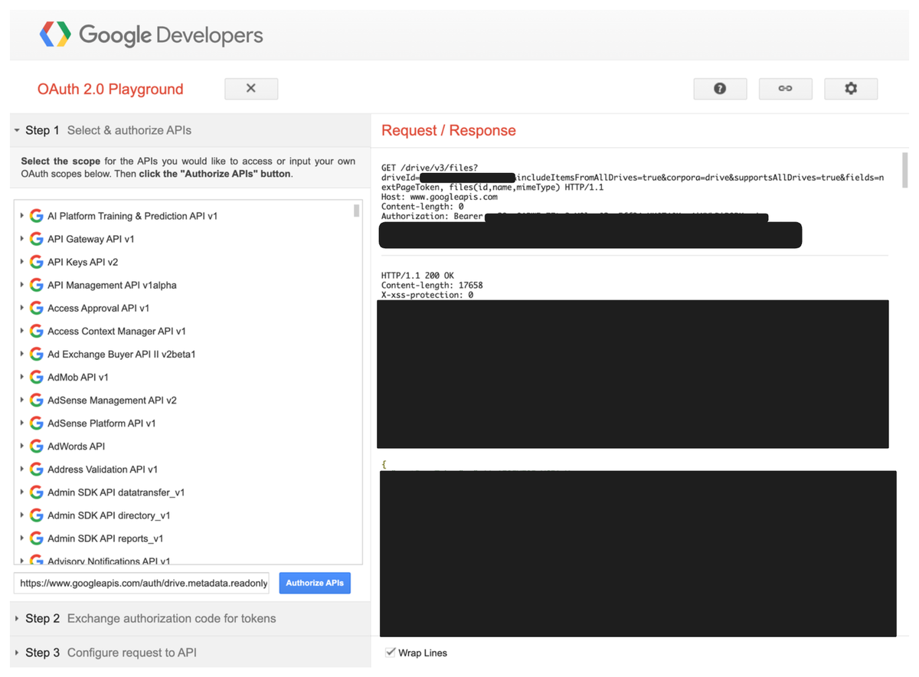Open the settings gear configuration button

pyautogui.click(x=851, y=89)
